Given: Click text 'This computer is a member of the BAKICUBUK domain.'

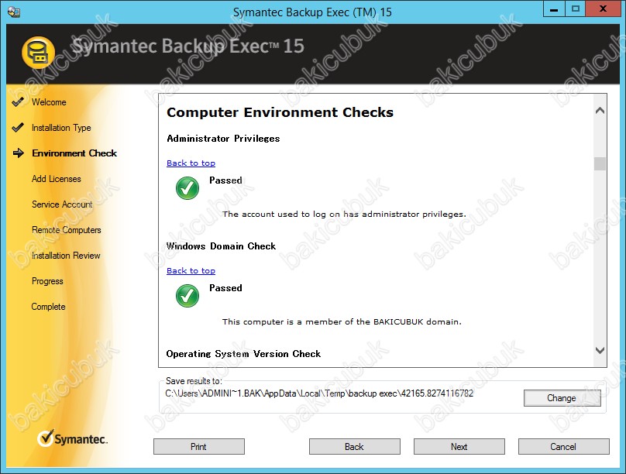Looking at the screenshot, I should [x=342, y=322].
